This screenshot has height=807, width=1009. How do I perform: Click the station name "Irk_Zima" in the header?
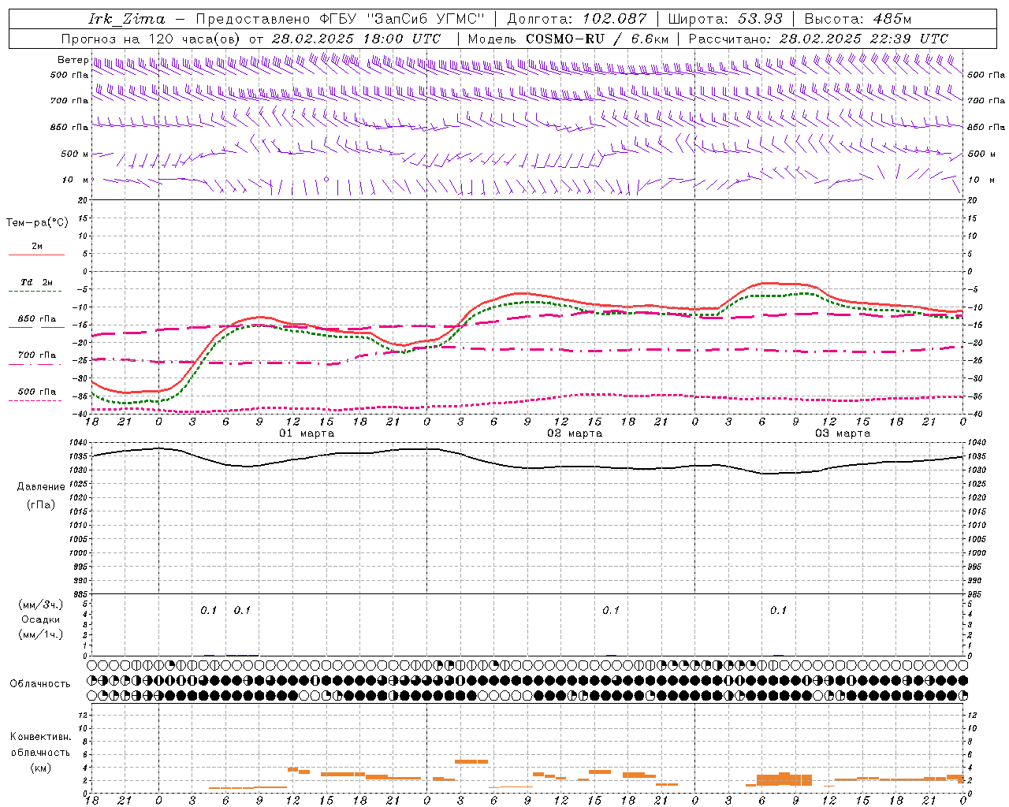coord(126,19)
